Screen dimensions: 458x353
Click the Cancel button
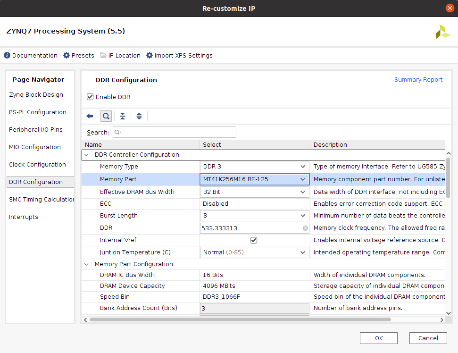coord(428,338)
